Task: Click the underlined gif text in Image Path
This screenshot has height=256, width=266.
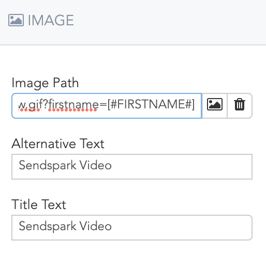Action: [35, 105]
